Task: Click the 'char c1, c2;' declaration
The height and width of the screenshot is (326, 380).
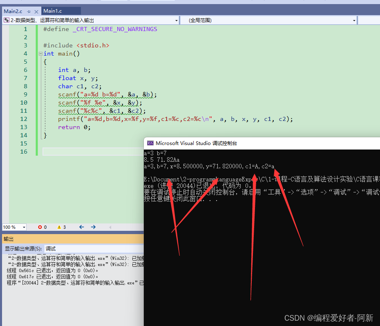Action: (80, 86)
